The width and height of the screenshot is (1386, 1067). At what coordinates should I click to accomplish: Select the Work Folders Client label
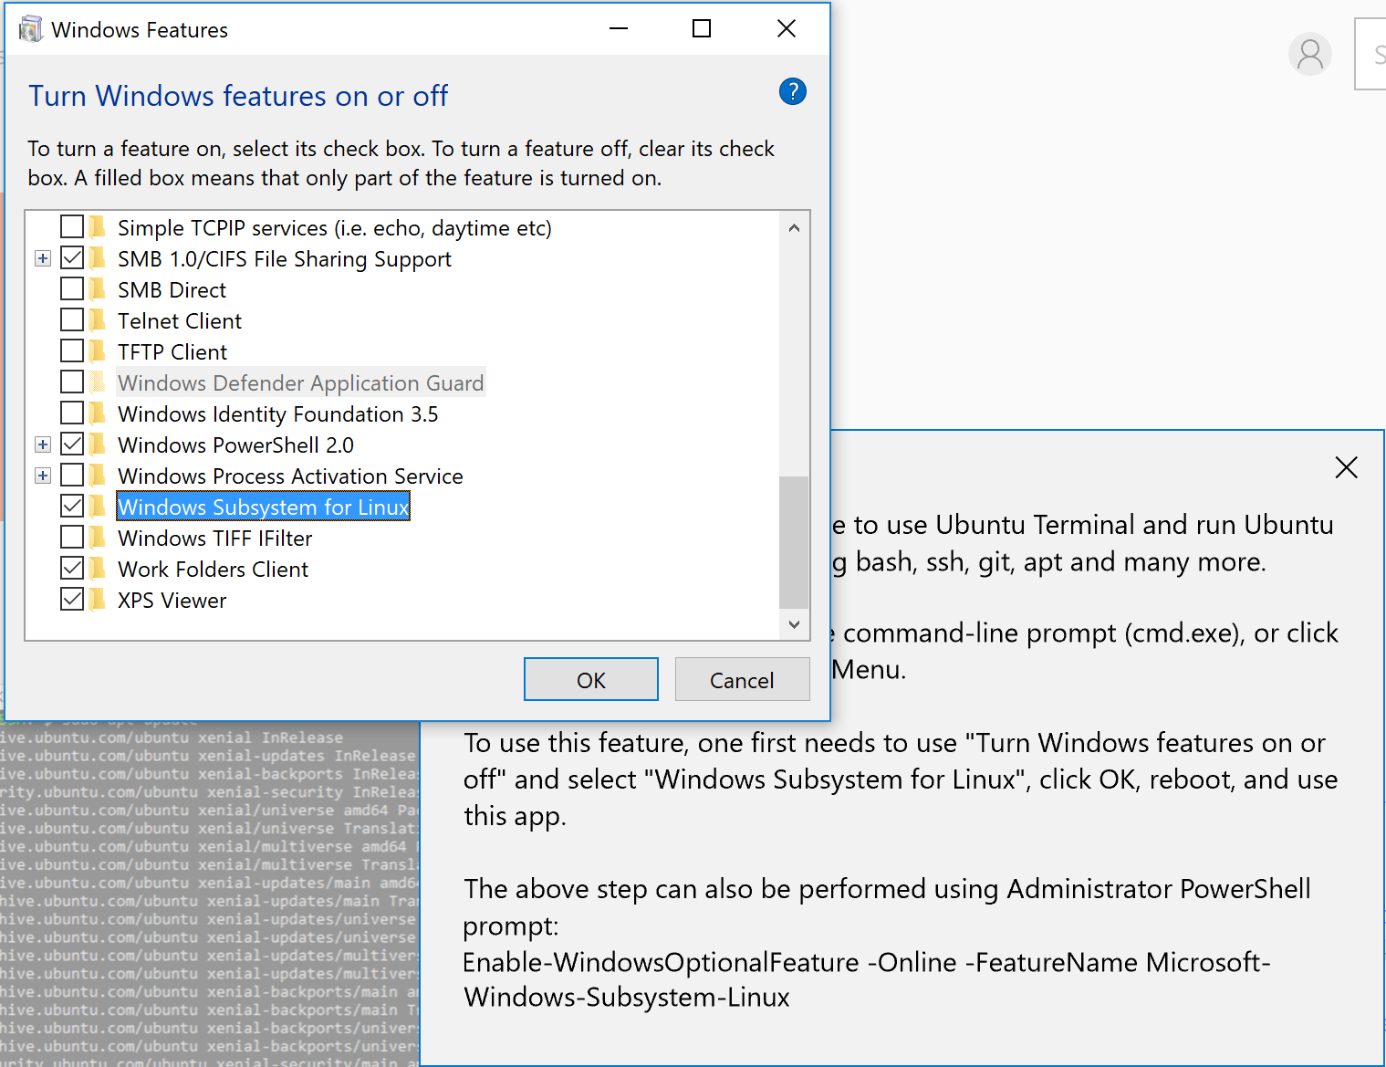point(214,569)
